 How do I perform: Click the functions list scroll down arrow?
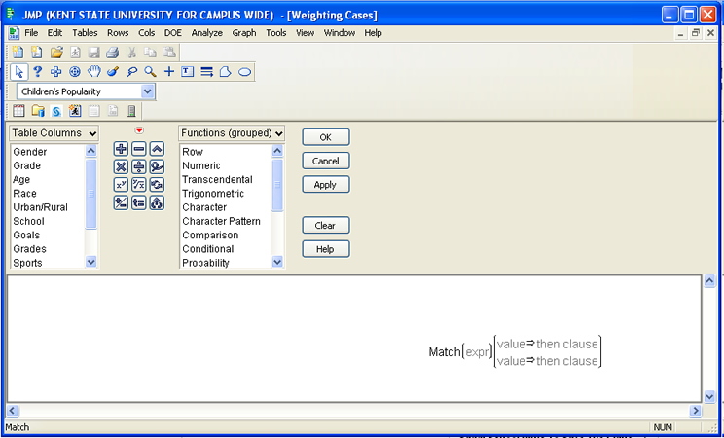(277, 262)
